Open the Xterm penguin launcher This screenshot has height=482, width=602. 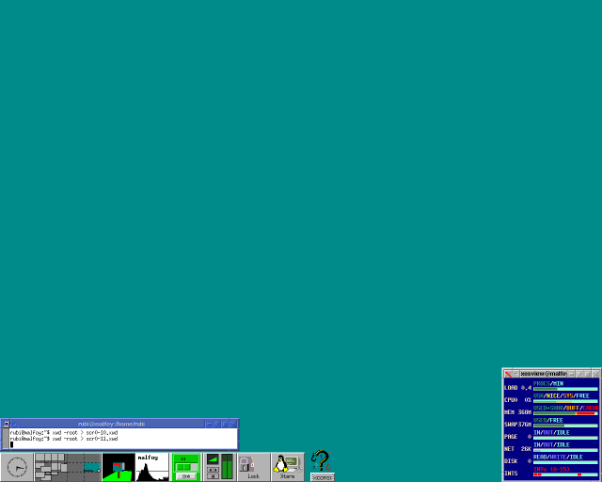pyautogui.click(x=287, y=465)
